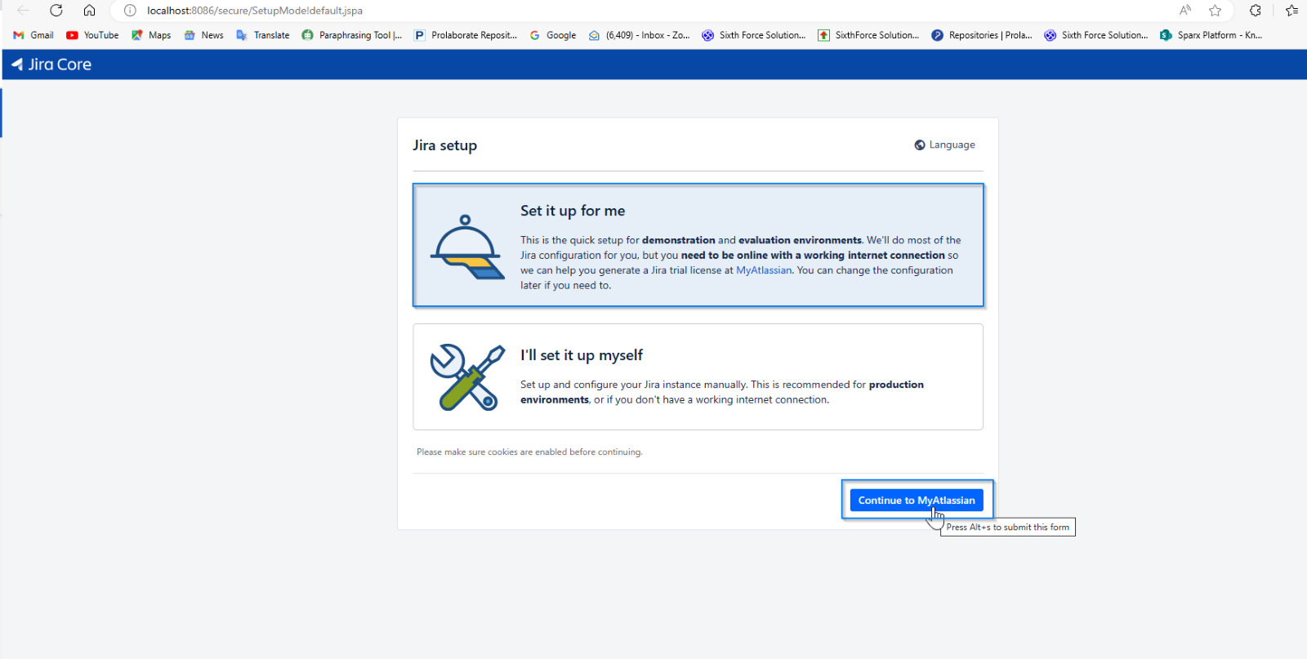
Task: Click the globe icon beside Language
Action: [920, 145]
